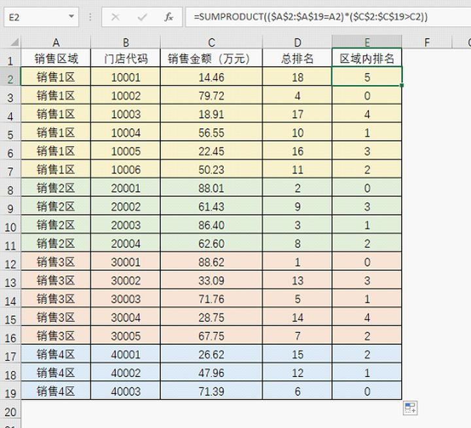Select cell with amount 50.23
Viewport: 471px width, 428px height.
211,169
